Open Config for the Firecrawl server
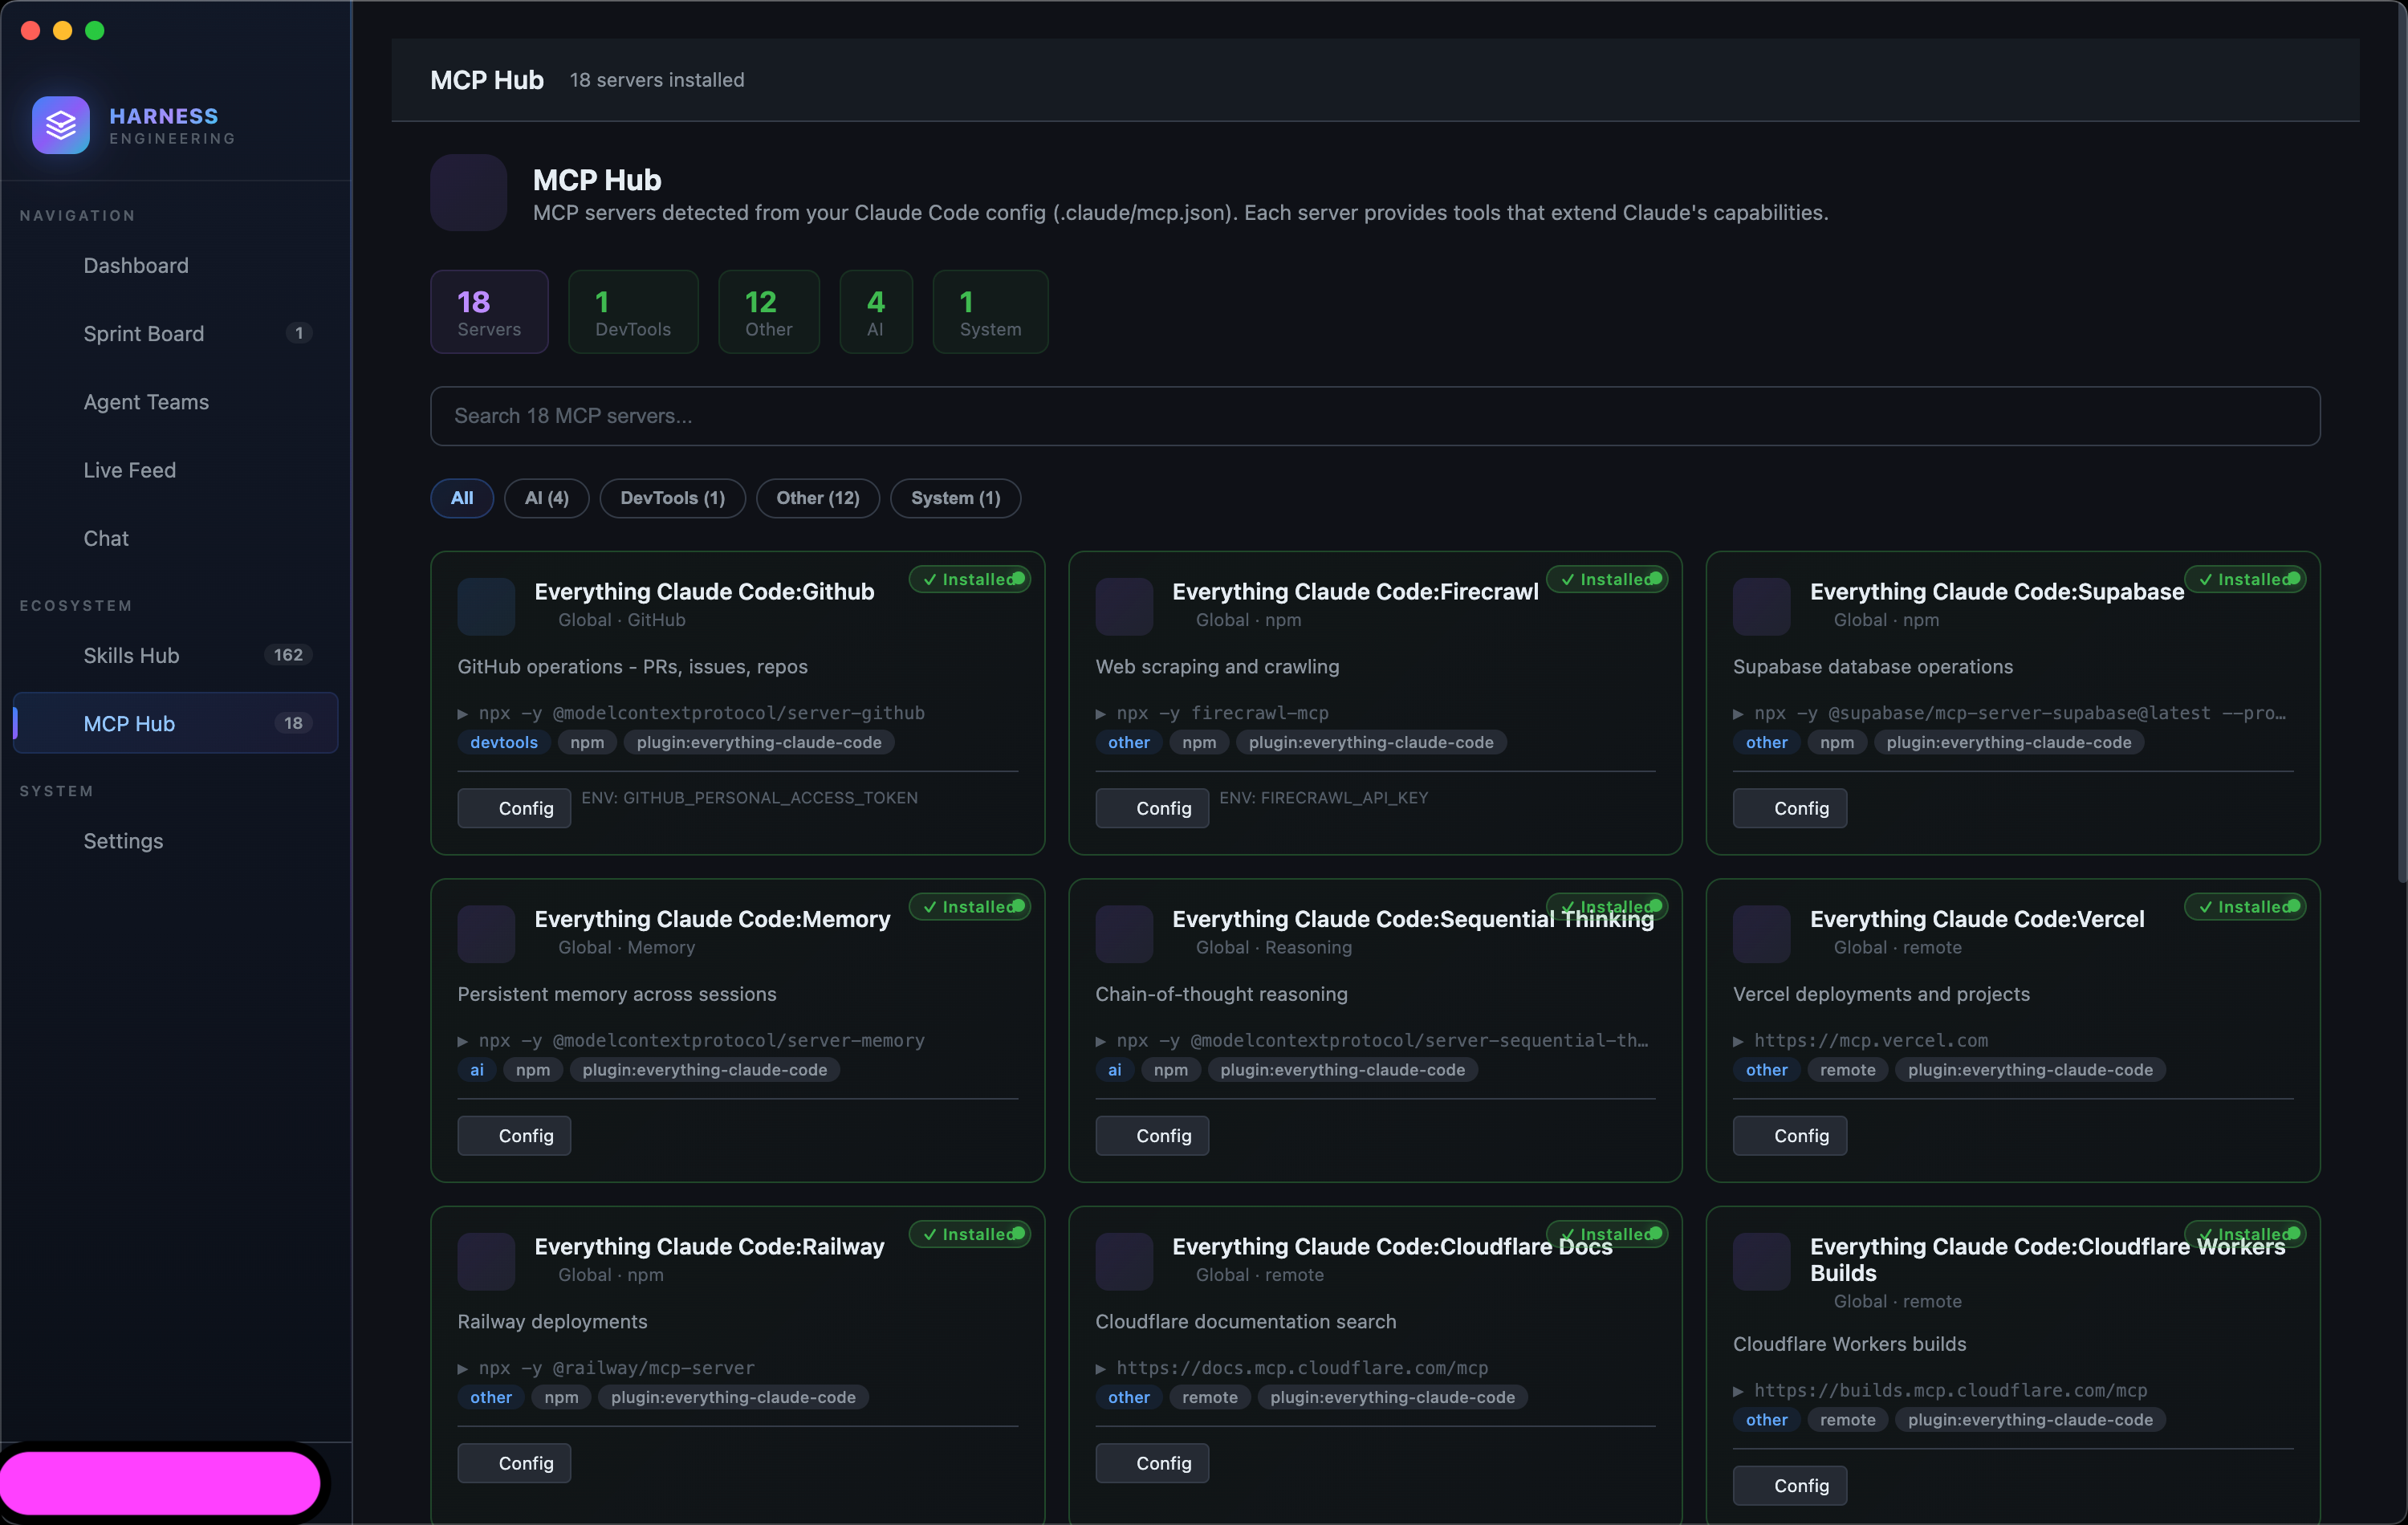Screen dimensions: 2408x1525 1152,808
